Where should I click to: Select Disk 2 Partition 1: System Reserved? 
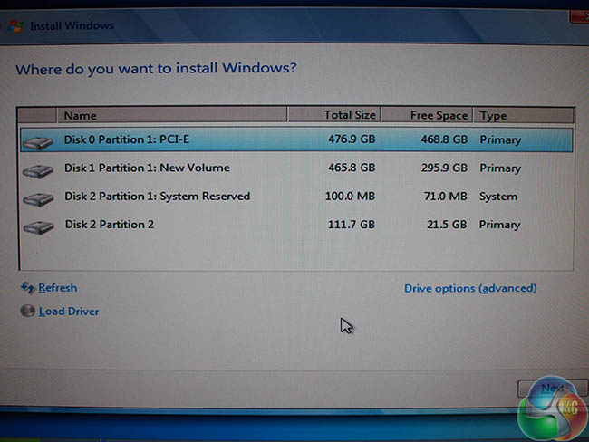point(296,196)
